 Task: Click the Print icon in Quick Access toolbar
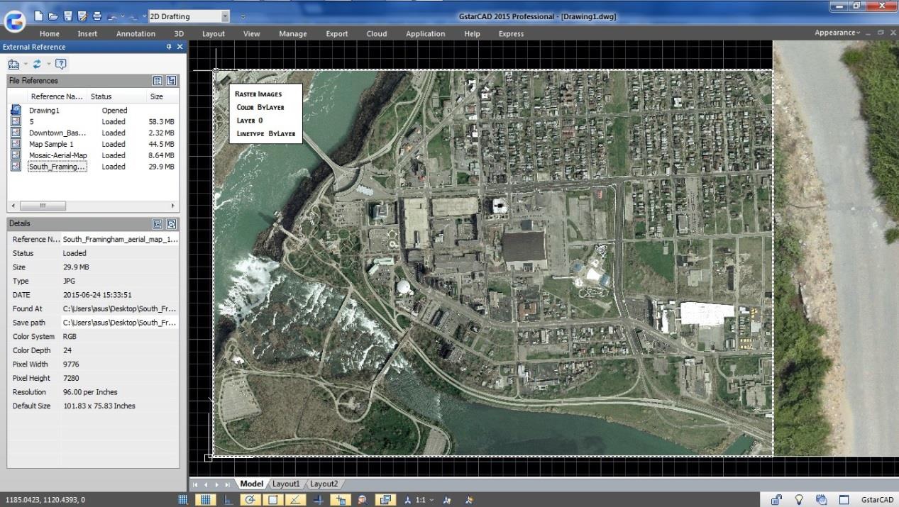[x=96, y=15]
